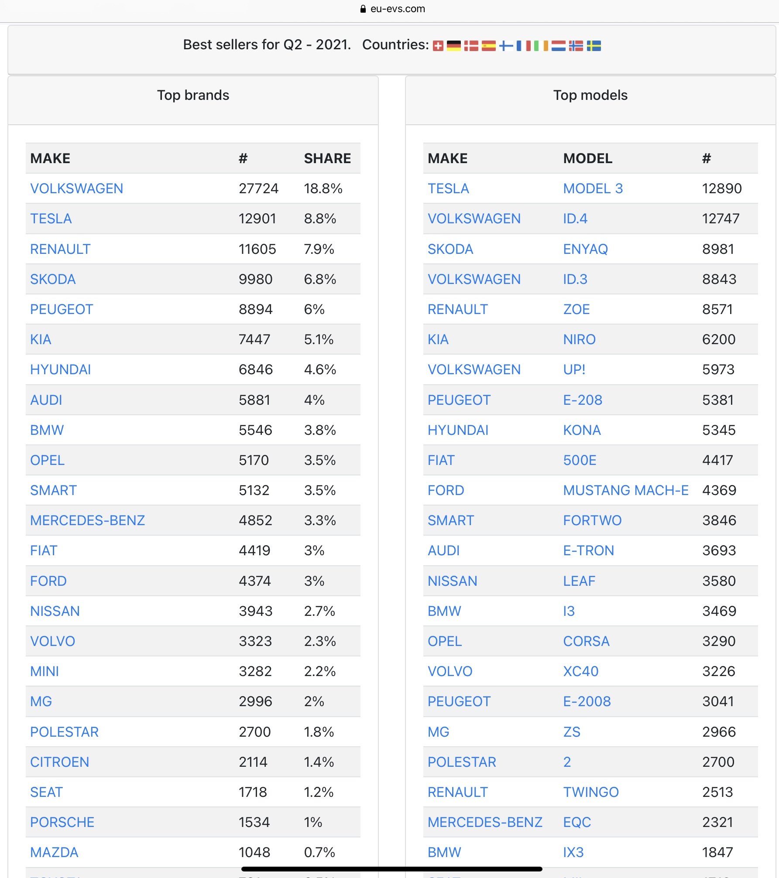The width and height of the screenshot is (779, 878).
Task: Click the Spain flag icon
Action: click(x=488, y=46)
